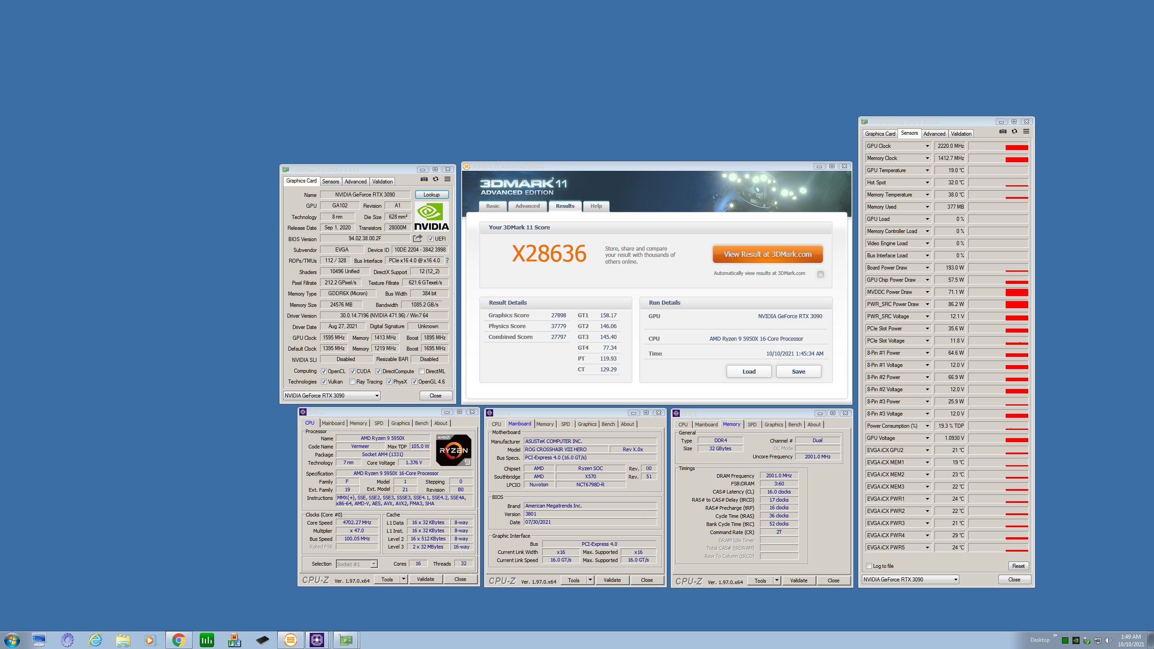Expand the Tools dropdown arrow in CPU-Z CPU window
Screen dimensions: 1154x649
403,579
